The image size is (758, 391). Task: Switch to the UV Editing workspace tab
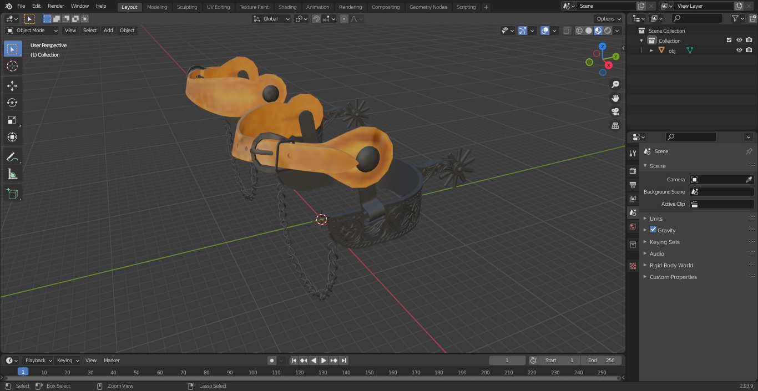point(218,7)
